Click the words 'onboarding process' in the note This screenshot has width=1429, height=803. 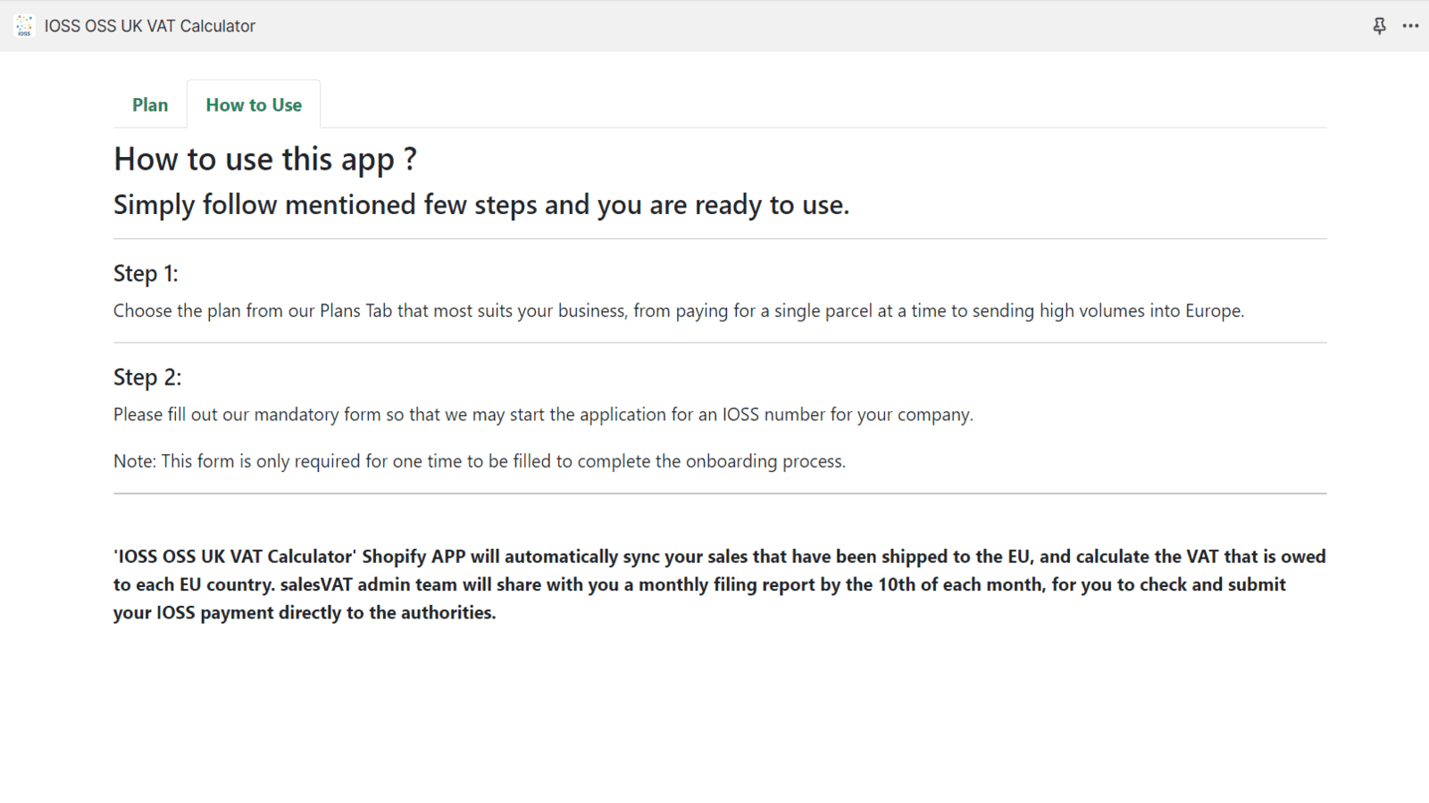pos(764,461)
